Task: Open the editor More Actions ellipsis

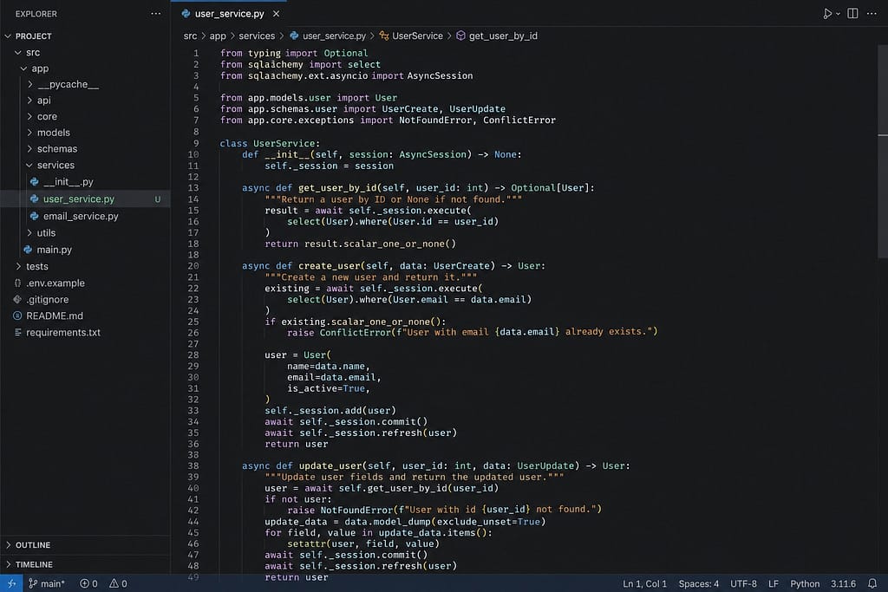Action: [x=872, y=13]
